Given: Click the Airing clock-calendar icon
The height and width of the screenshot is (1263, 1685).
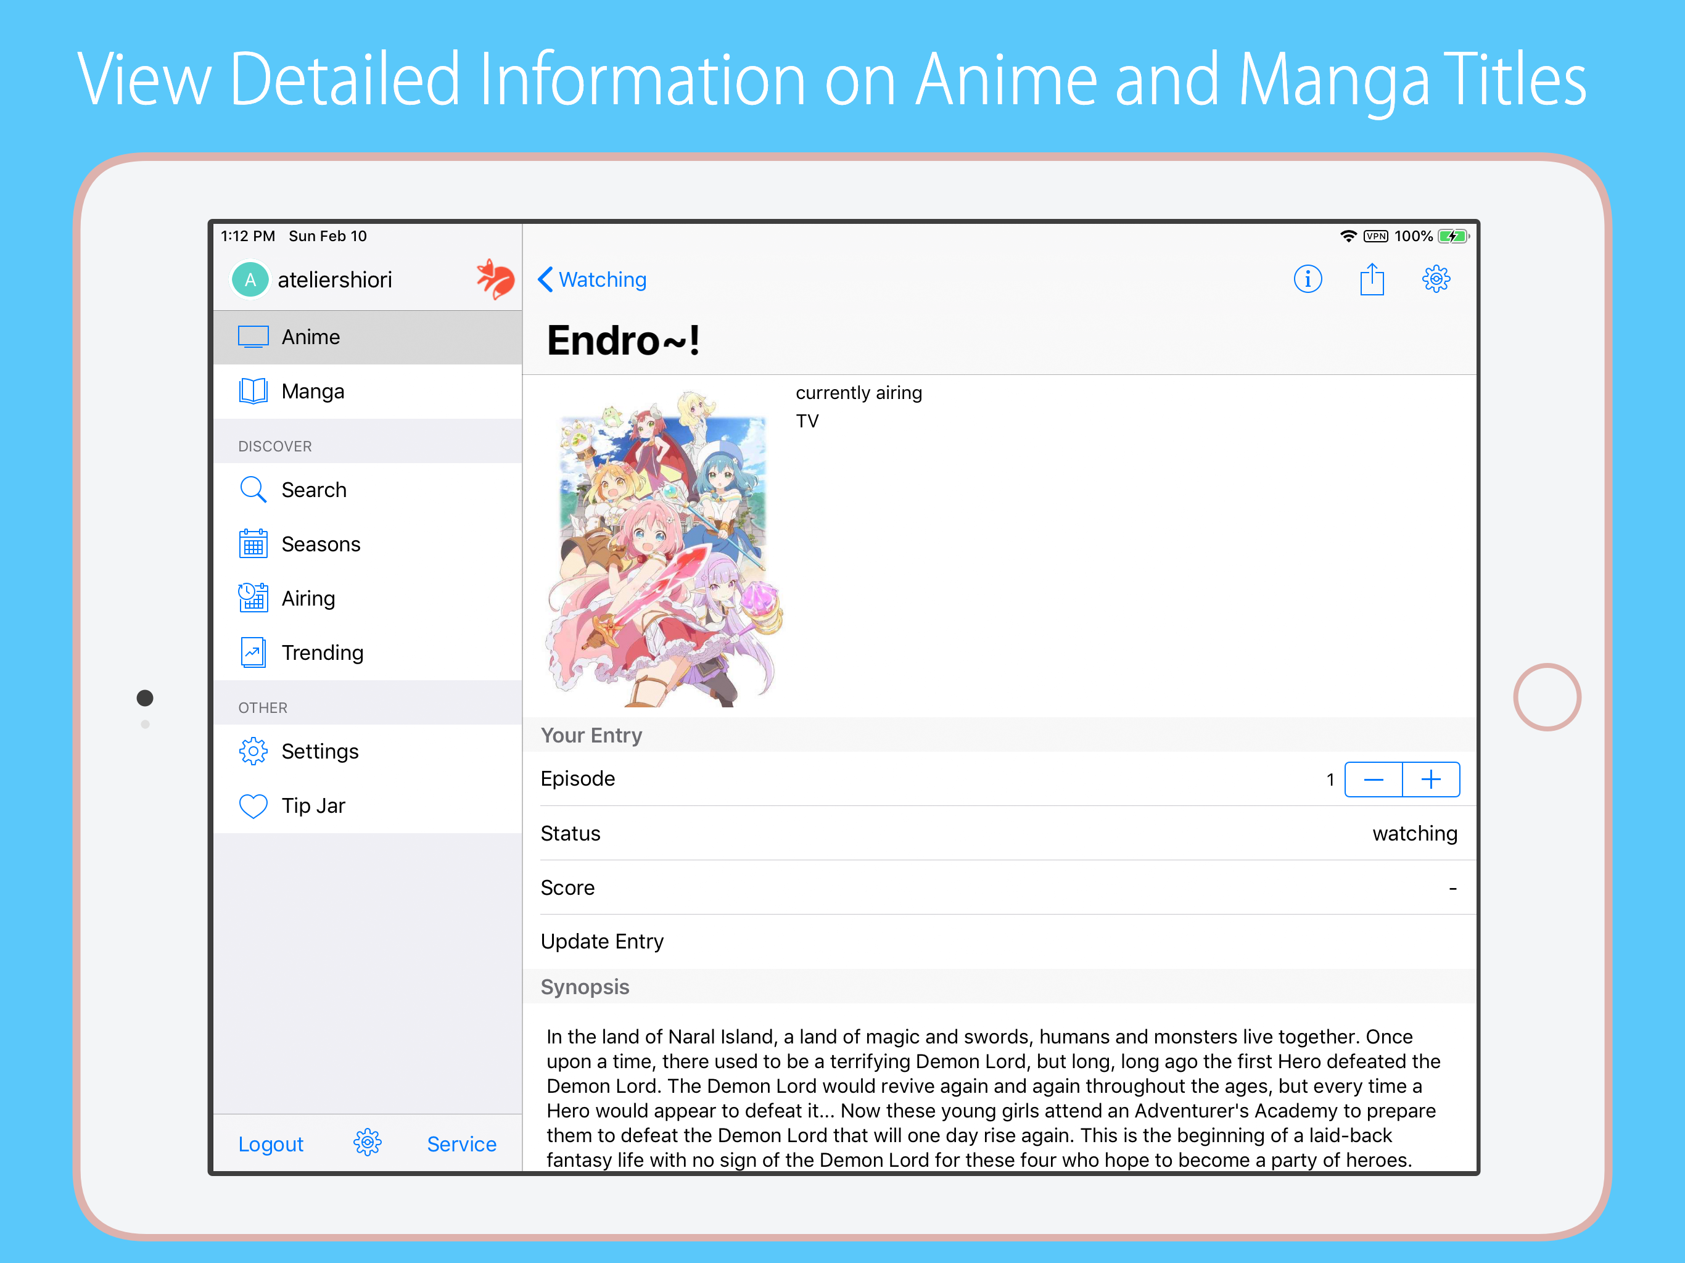Looking at the screenshot, I should pyautogui.click(x=253, y=598).
